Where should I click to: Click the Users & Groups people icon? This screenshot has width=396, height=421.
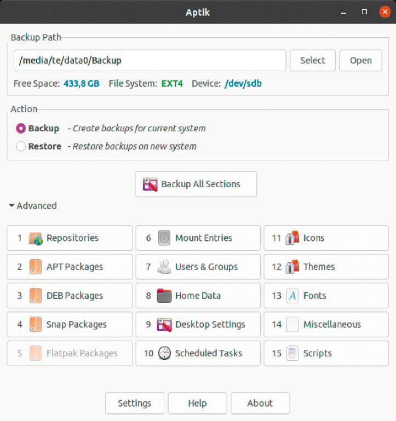pyautogui.click(x=164, y=267)
